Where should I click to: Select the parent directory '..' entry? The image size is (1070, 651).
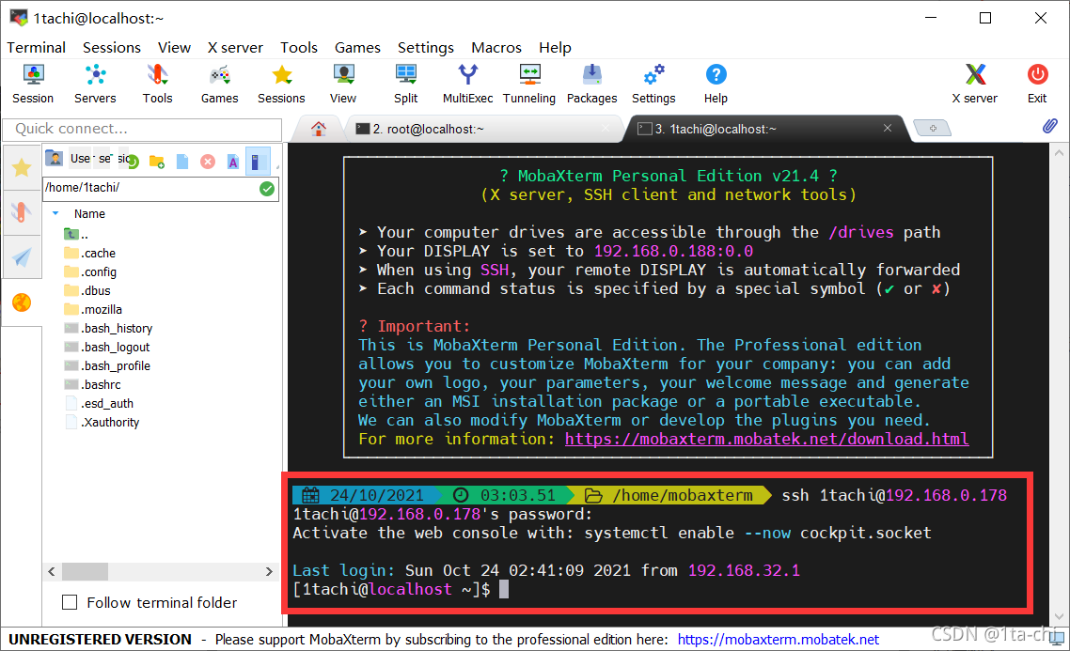(x=76, y=235)
